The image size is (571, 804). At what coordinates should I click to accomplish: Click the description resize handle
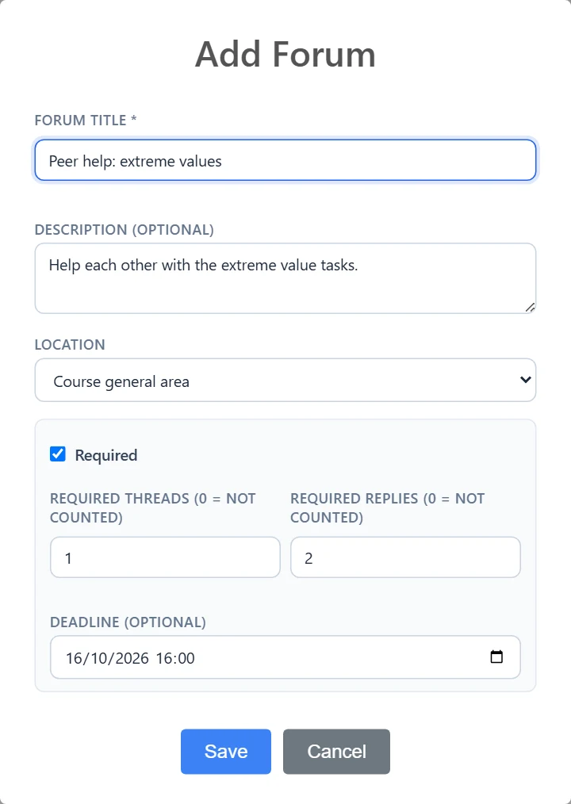coord(530,308)
